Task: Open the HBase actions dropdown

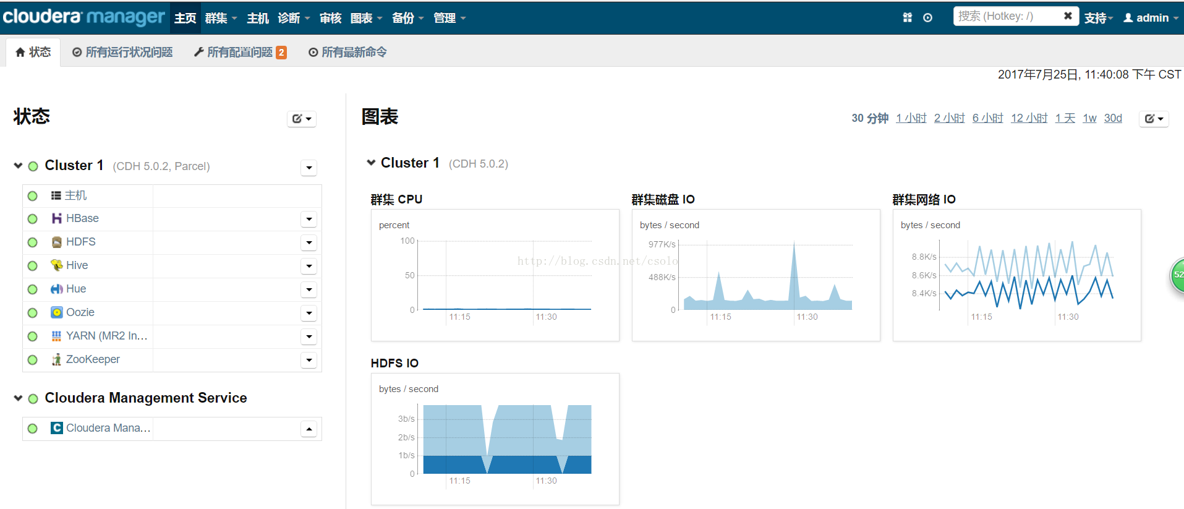Action: [x=309, y=219]
